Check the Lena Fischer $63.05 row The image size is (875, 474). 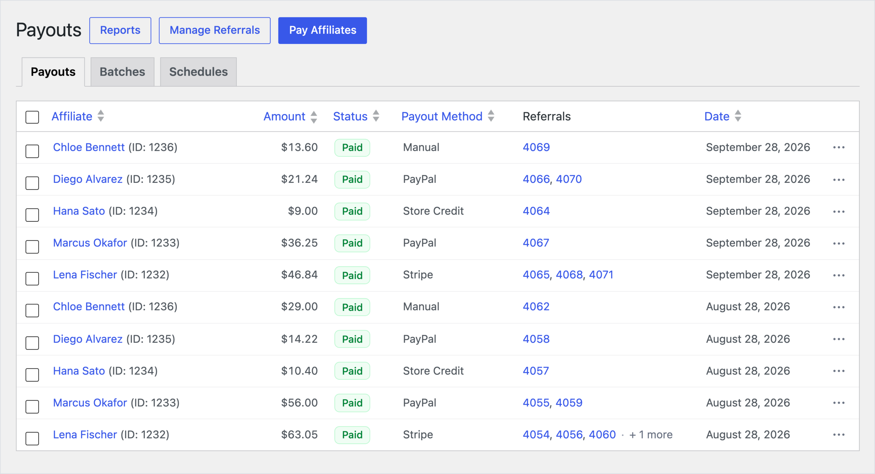coord(32,439)
